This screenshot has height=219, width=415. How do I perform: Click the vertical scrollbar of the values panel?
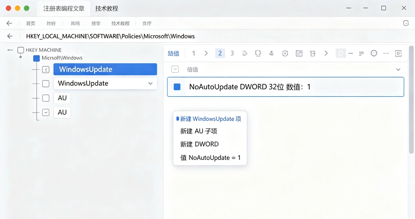point(411,99)
